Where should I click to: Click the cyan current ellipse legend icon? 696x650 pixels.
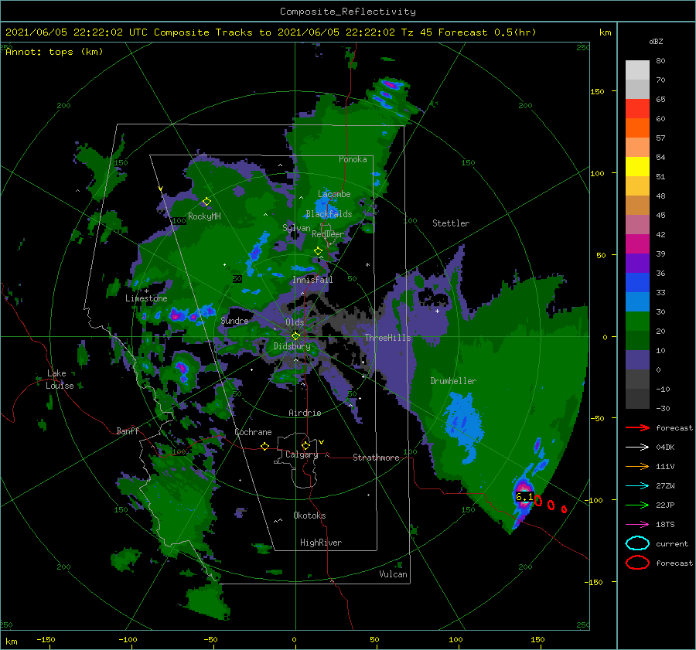(637, 543)
